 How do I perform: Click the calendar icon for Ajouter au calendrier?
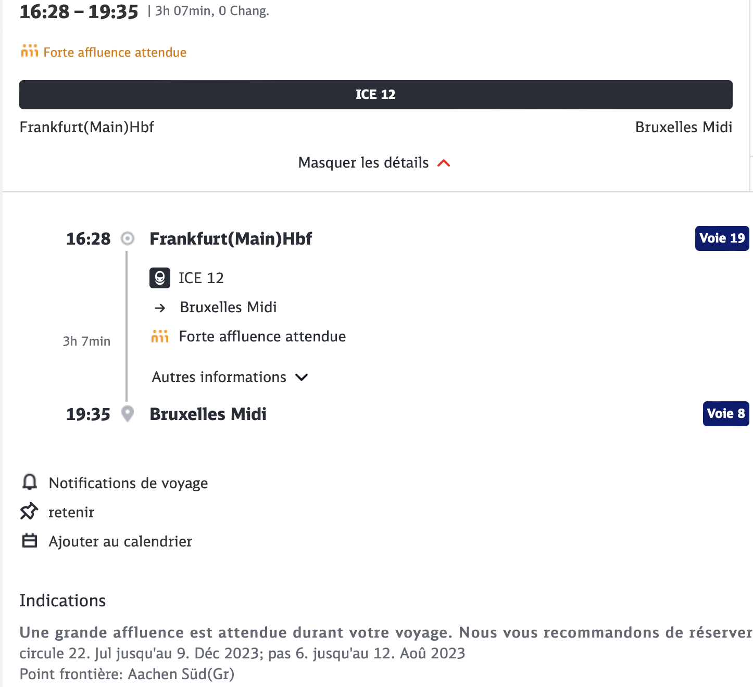(x=30, y=541)
